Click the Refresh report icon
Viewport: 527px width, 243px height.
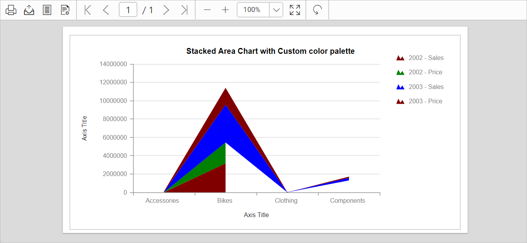317,10
